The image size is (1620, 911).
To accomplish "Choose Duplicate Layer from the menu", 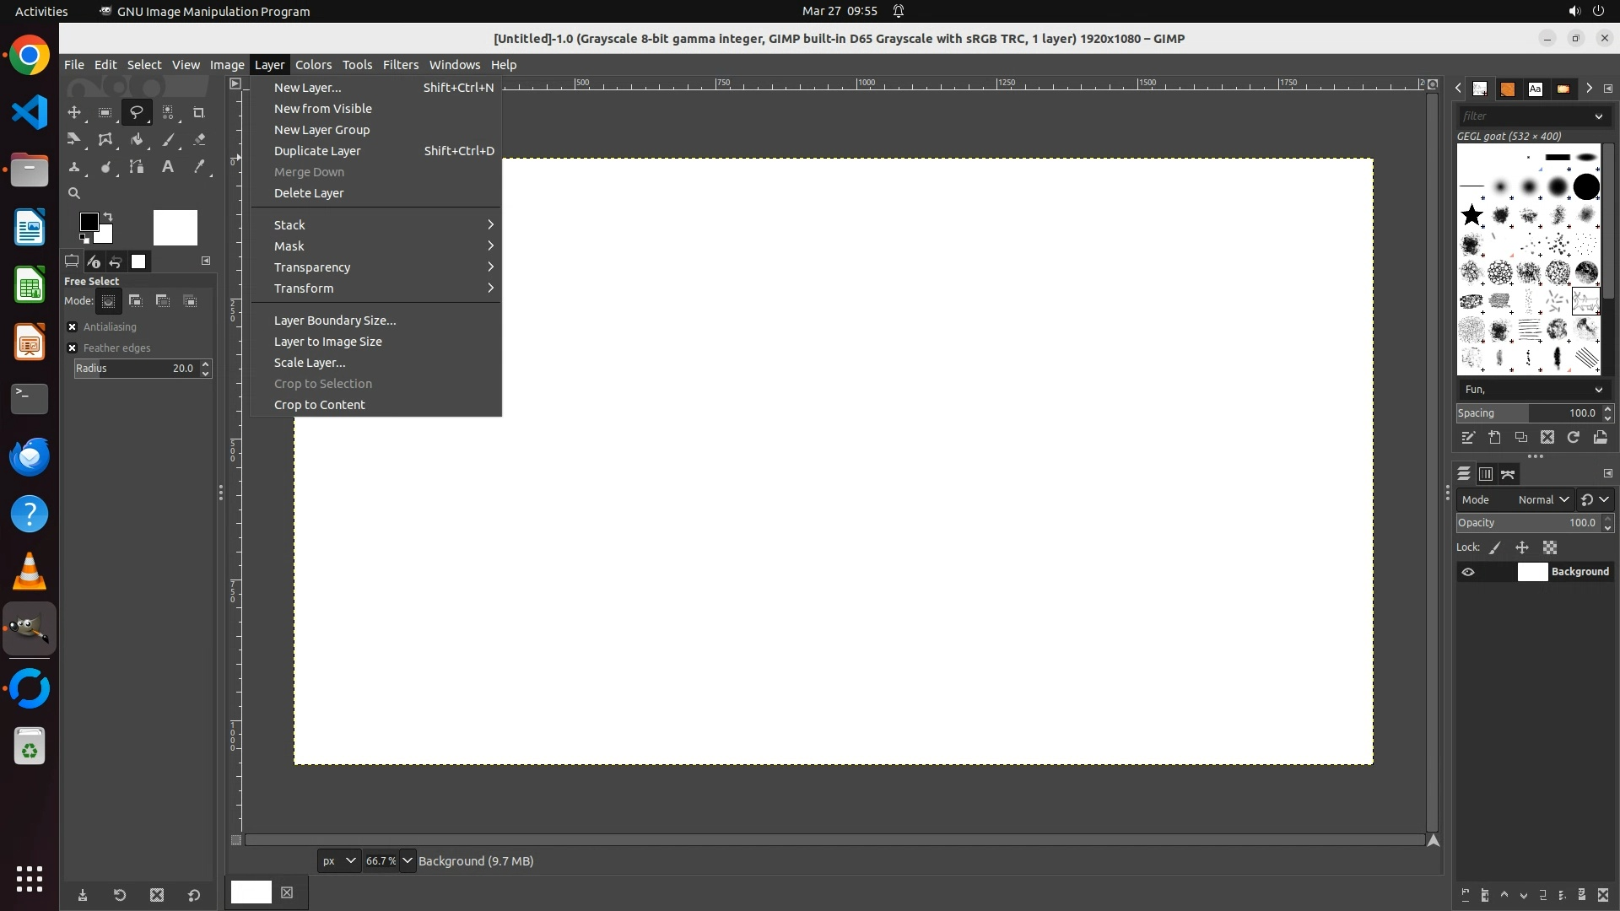I will 317,151.
